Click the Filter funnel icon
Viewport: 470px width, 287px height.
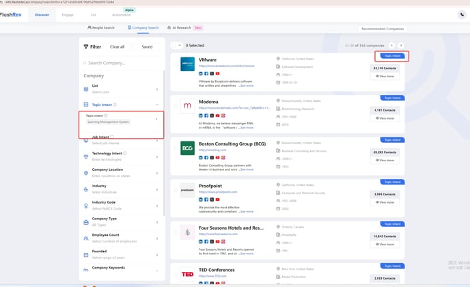86,46
